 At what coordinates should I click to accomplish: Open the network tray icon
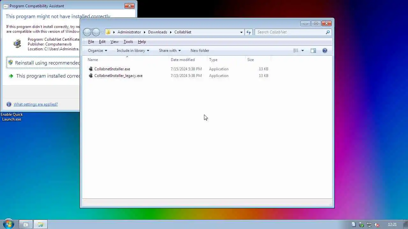tap(369, 225)
